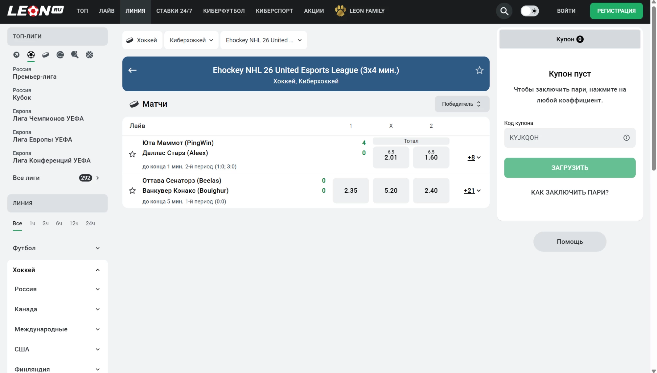Viewport: 657px width, 373px height.
Task: Click the back arrow in league header
Action: tap(132, 70)
